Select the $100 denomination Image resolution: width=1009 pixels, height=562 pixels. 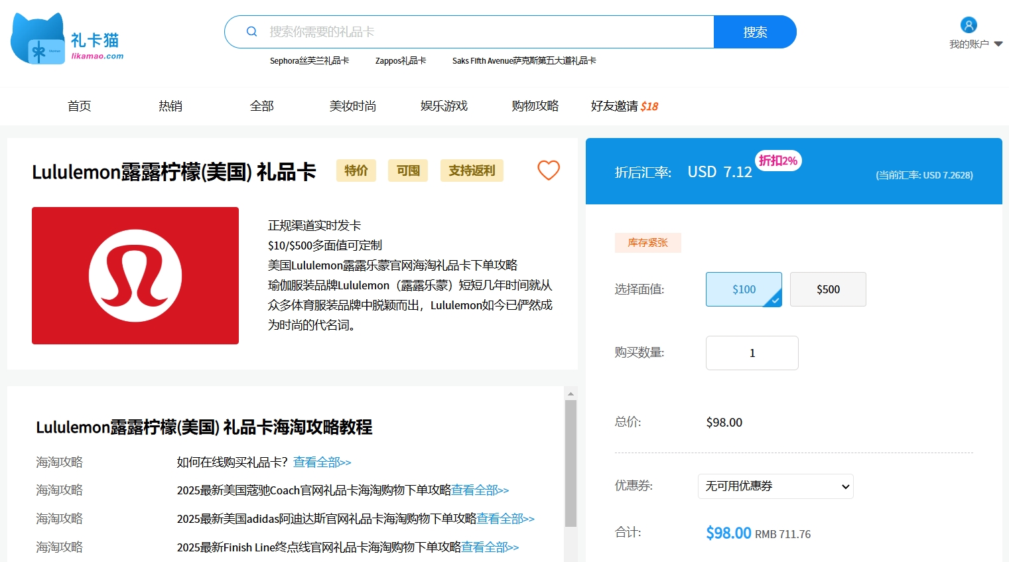click(x=744, y=289)
